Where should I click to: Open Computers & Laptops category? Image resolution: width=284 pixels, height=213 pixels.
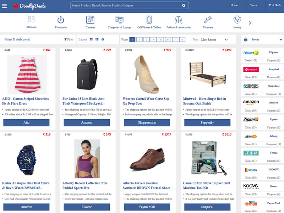120,22
